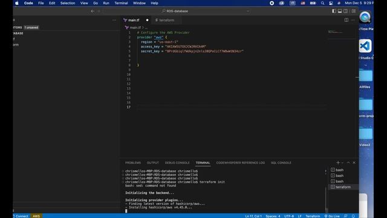
Task: Open the View menu
Action: click(x=84, y=3)
